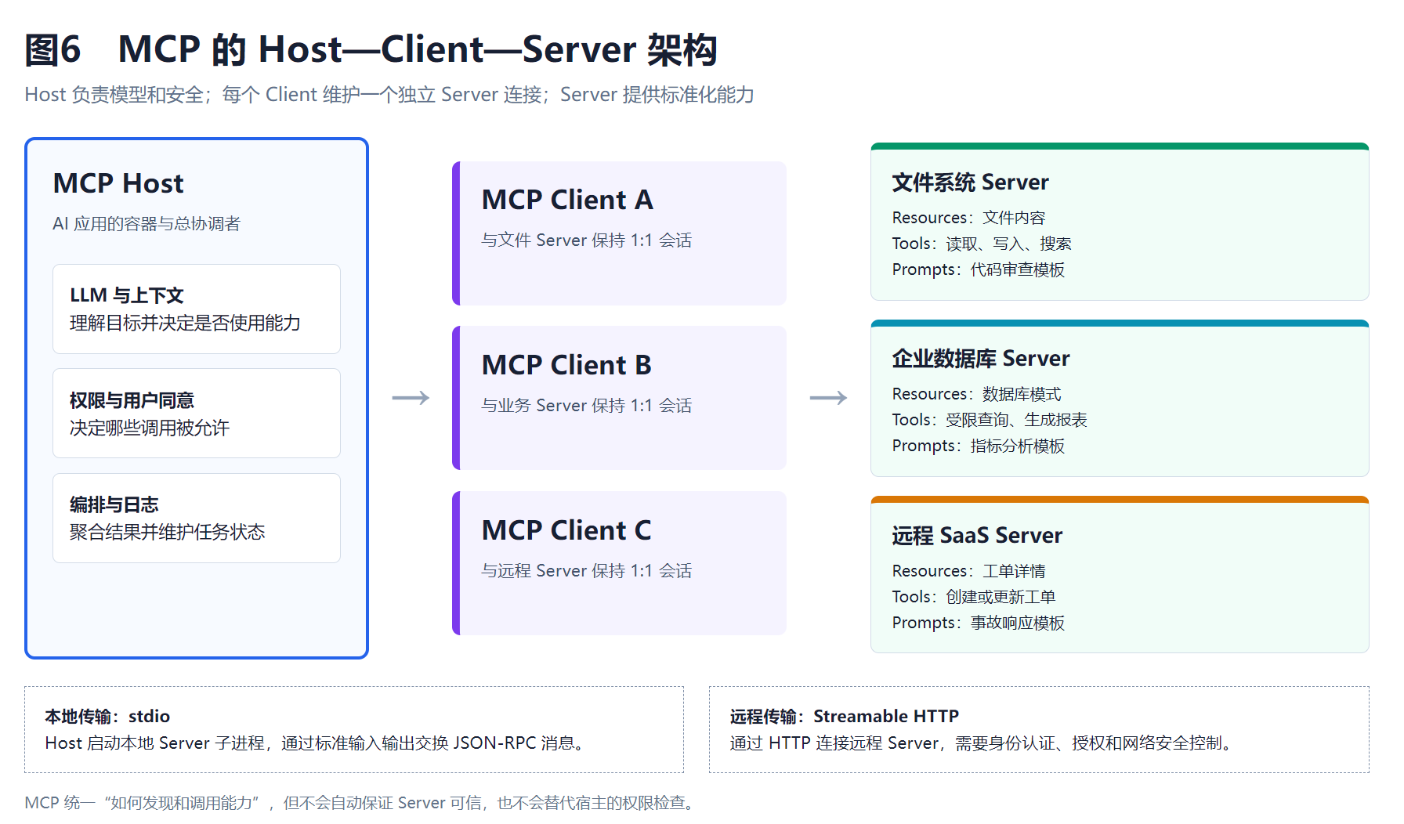Click the '本地传输：stdio' label

coord(107,717)
